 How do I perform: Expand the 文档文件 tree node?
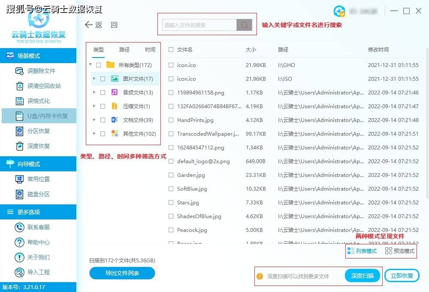(x=94, y=120)
